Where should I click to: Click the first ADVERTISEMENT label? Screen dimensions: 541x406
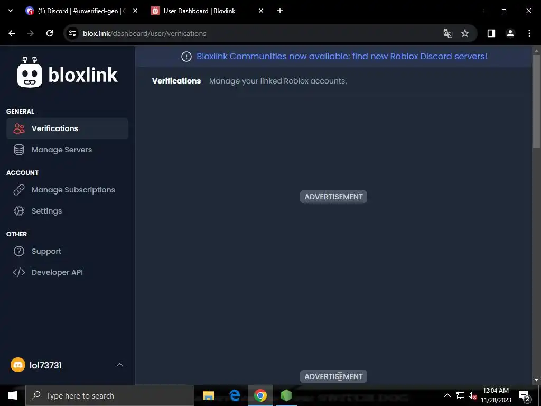[x=334, y=197]
